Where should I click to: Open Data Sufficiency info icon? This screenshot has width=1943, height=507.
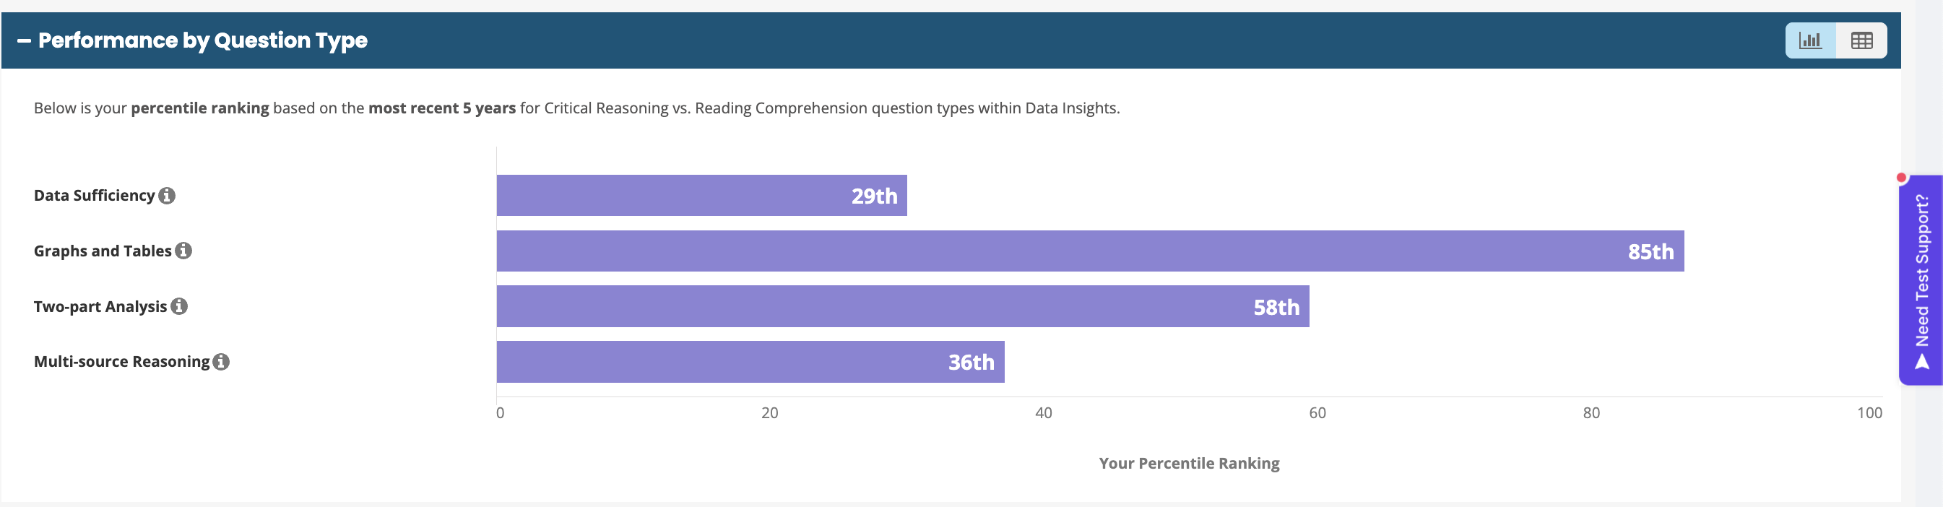click(167, 196)
